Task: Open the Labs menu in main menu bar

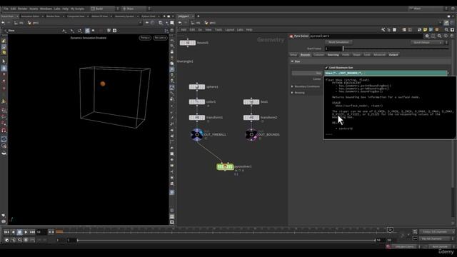Action: 57,9
